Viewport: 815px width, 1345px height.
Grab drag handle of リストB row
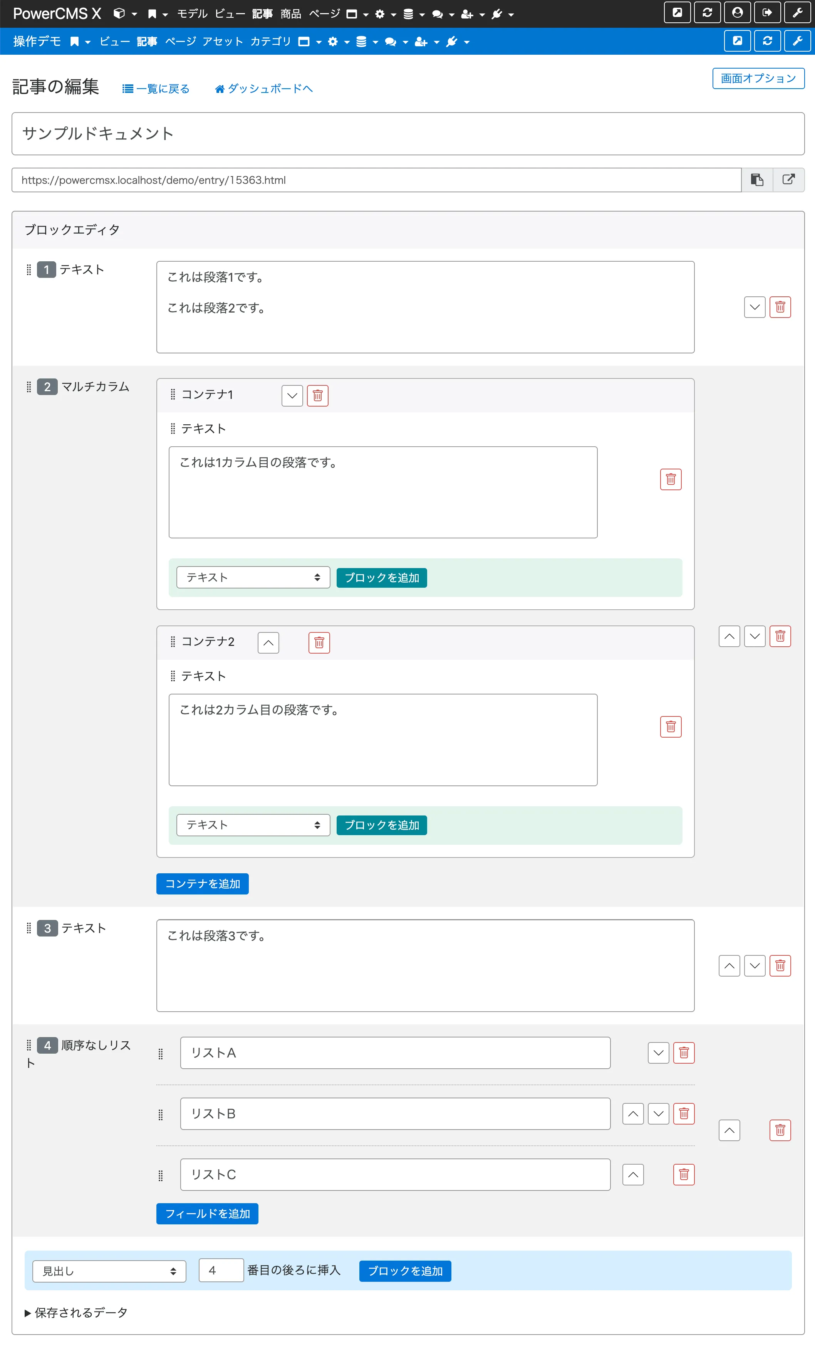[x=160, y=1115]
